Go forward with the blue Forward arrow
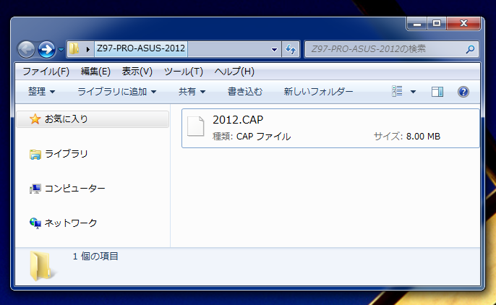Viewport: 496px width, 305px height. pos(46,49)
